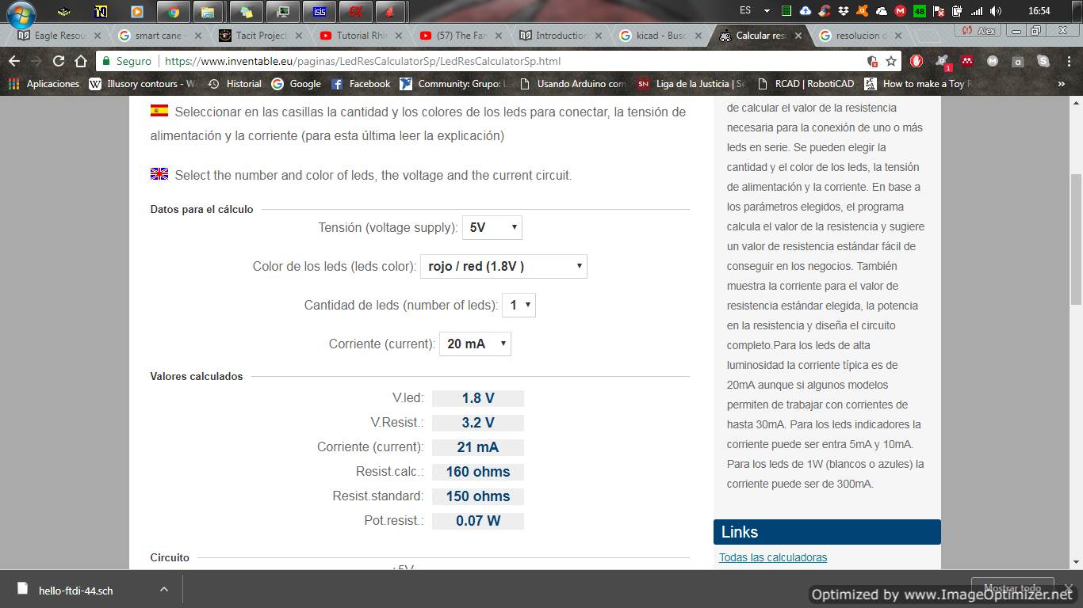This screenshot has width=1083, height=608.
Task: Open the file explorer folder taskbar icon
Action: click(x=208, y=12)
